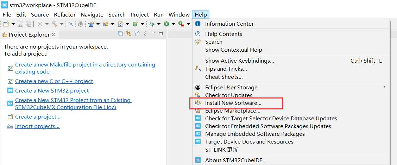Open the File menu
This screenshot has width=397, height=165.
7,15
